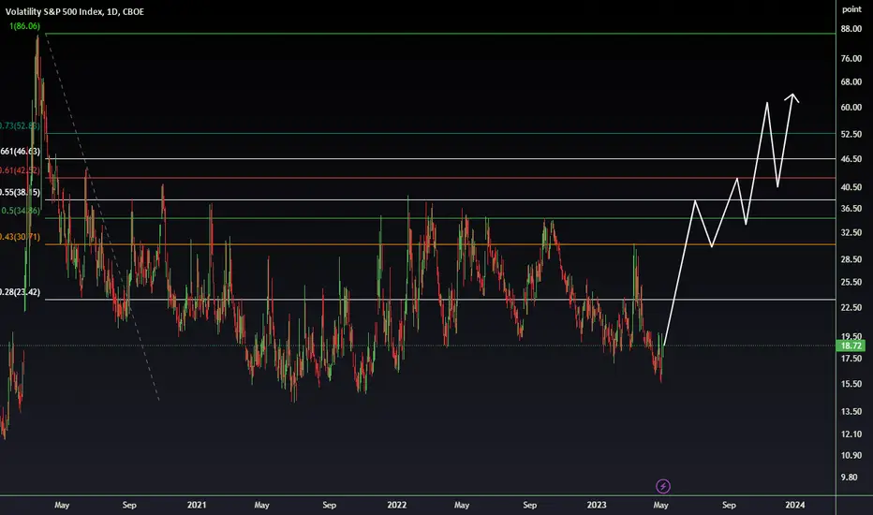873x515 pixels.
Task: Select the green 18.72 current price label
Action: 851,346
